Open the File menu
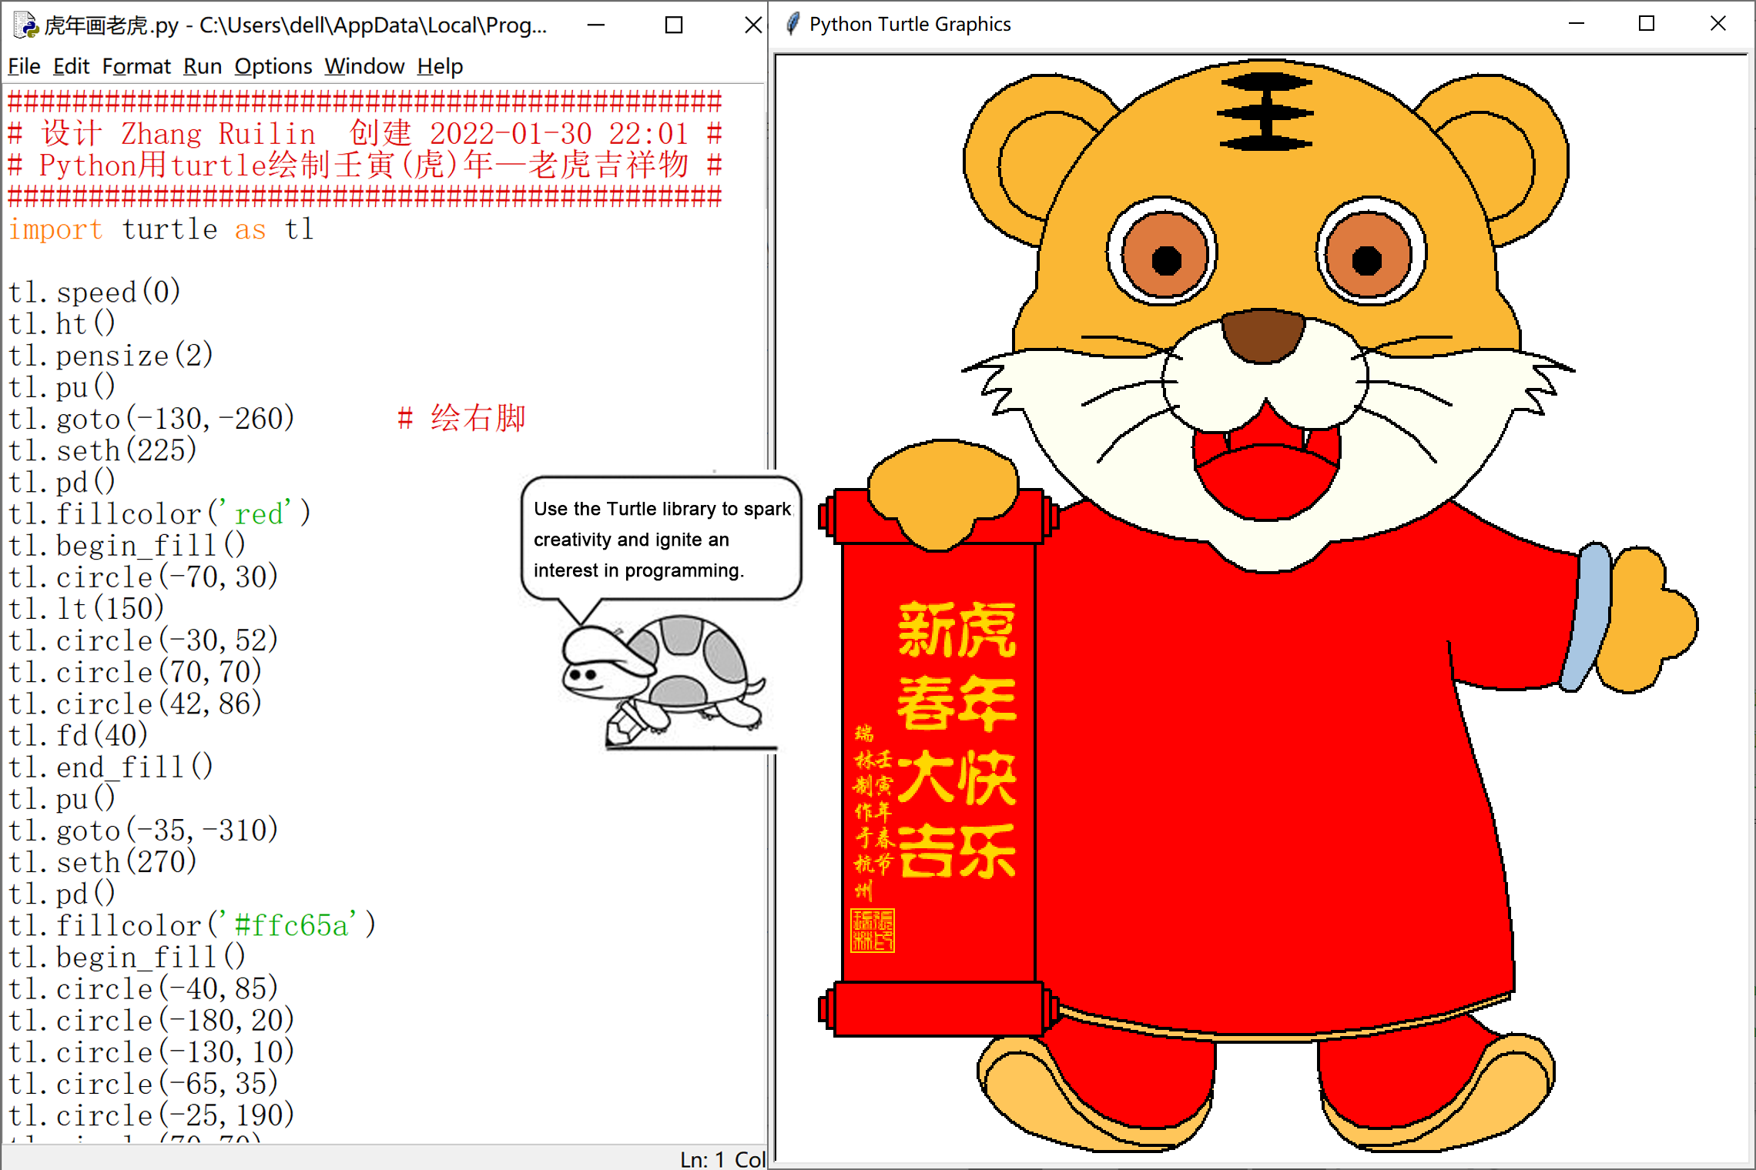Image resolution: width=1756 pixels, height=1170 pixels. (x=24, y=67)
